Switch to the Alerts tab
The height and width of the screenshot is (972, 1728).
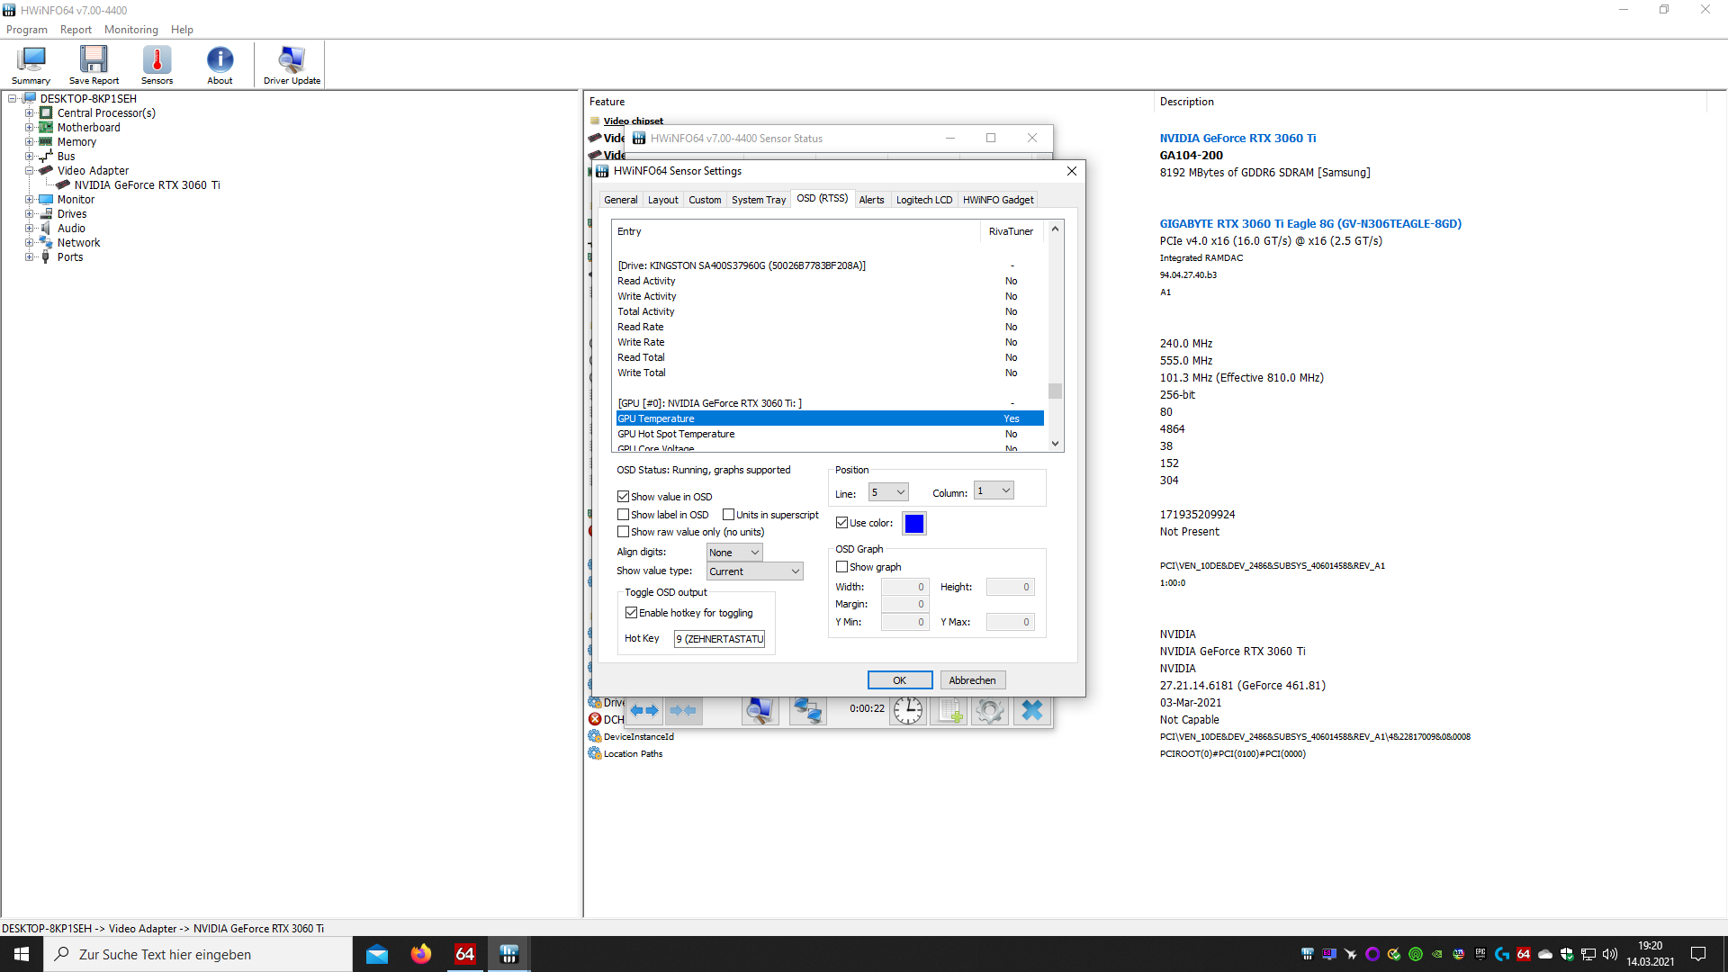tap(871, 200)
